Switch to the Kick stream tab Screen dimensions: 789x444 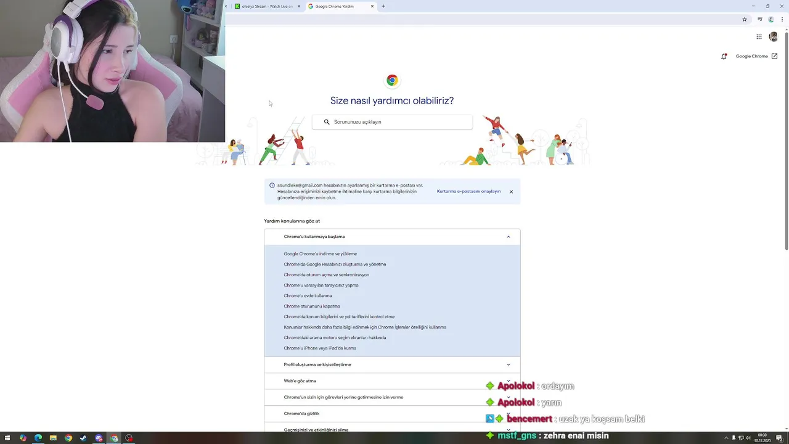[268, 6]
